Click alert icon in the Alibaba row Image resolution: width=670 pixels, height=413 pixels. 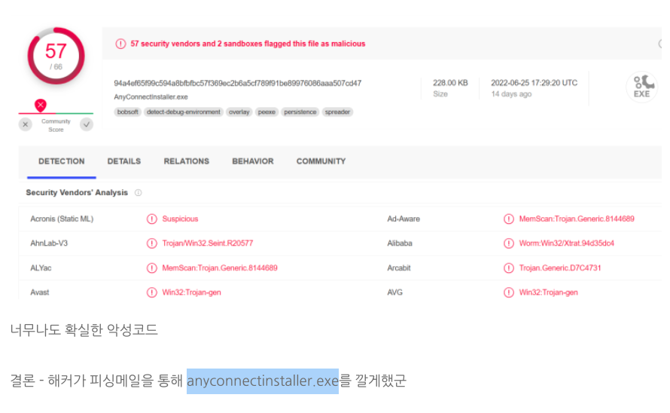pos(508,243)
